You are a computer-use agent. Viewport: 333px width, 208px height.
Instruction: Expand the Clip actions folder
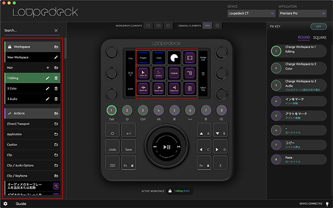coord(33,155)
